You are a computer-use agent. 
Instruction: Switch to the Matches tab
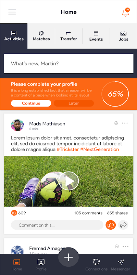click(x=41, y=36)
